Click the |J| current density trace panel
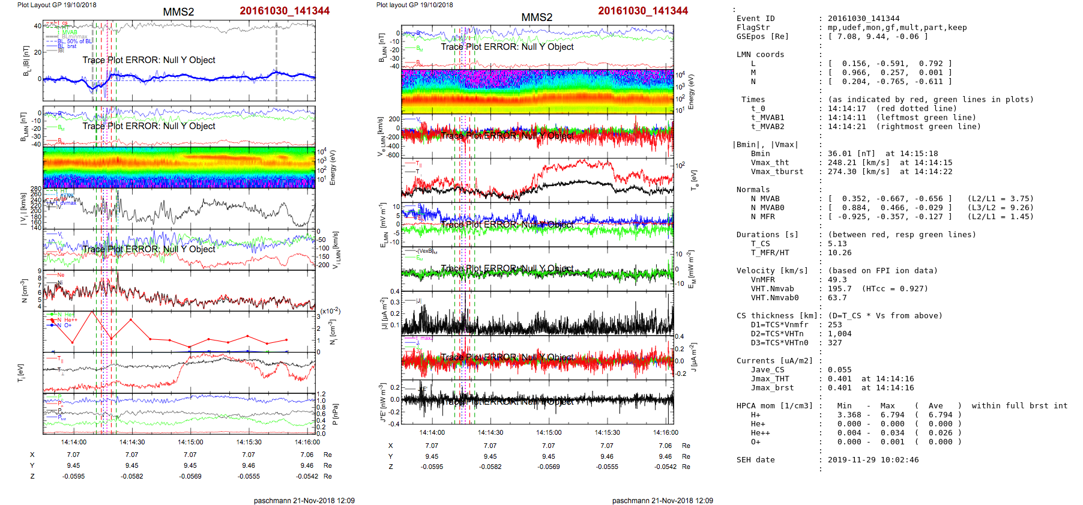This screenshot has width=1083, height=505. tap(537, 313)
